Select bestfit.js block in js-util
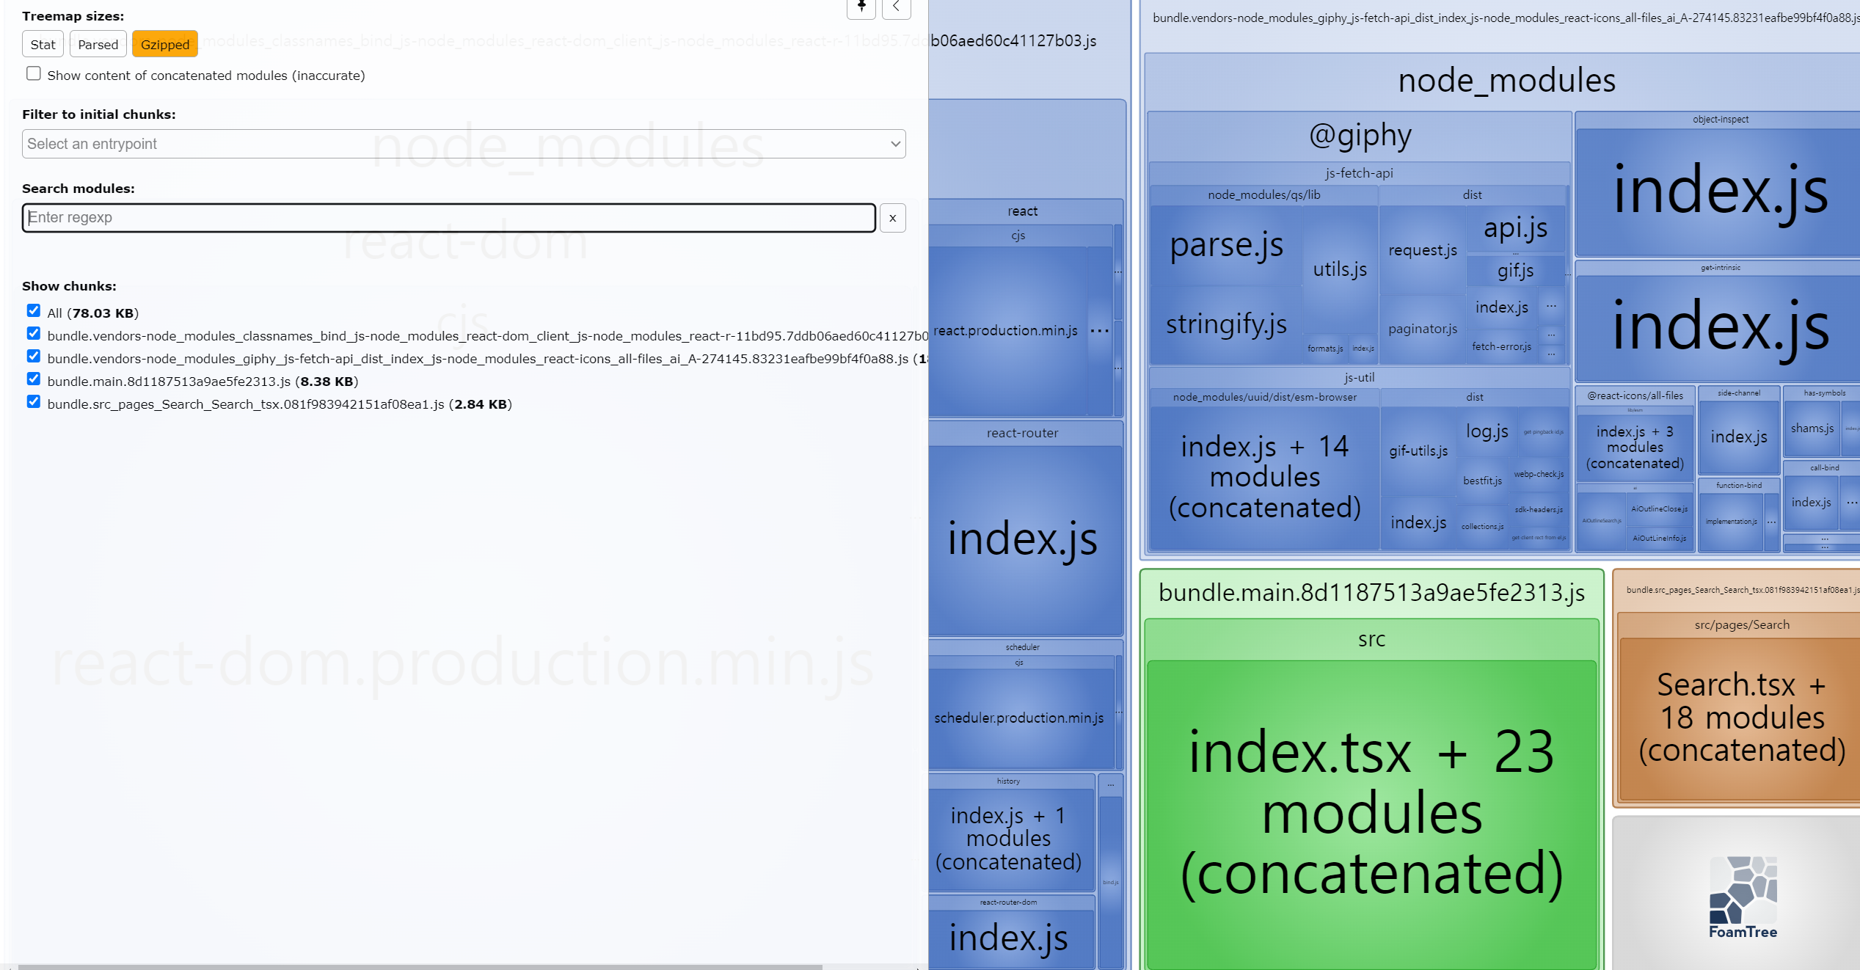This screenshot has width=1860, height=970. [x=1482, y=481]
